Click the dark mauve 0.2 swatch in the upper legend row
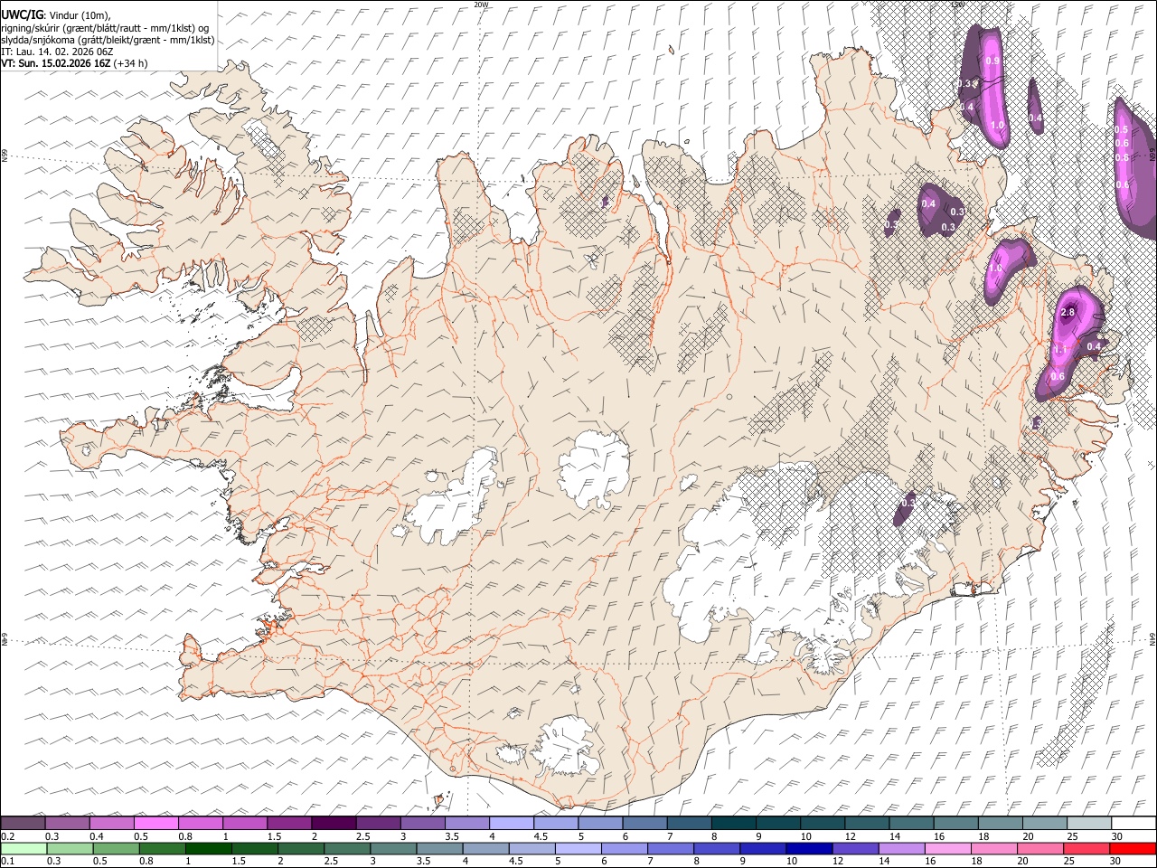This screenshot has width=1157, height=868. [23, 824]
